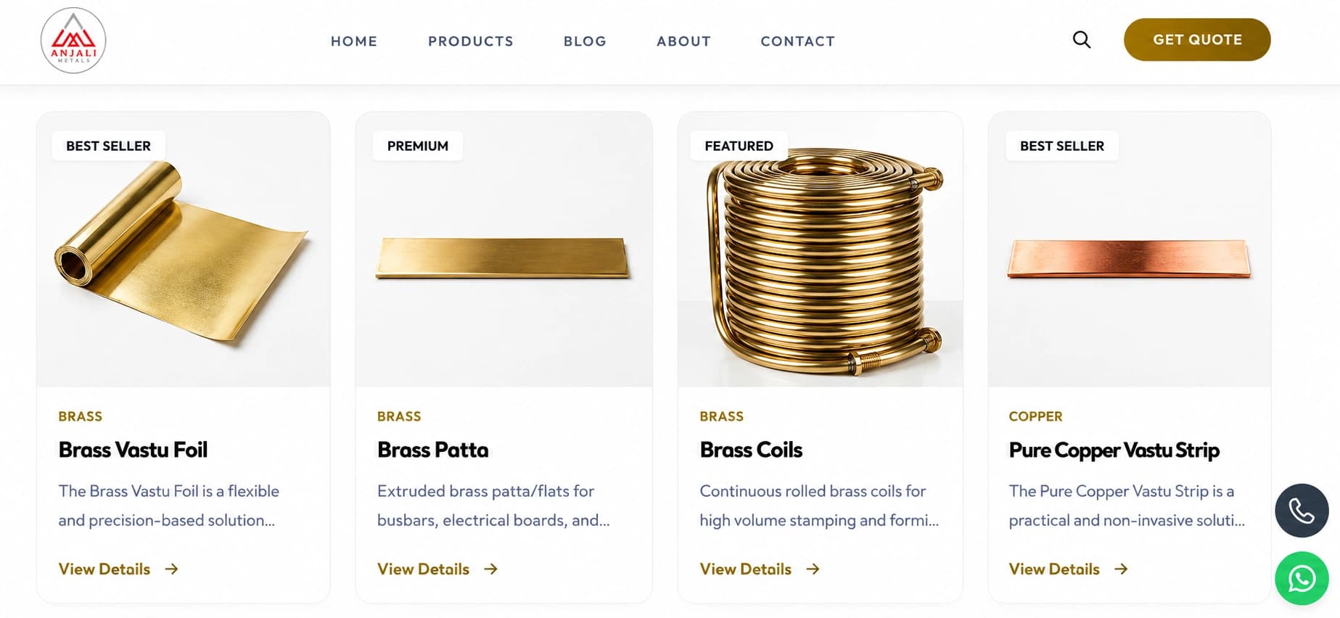Click the brass coil product image
Viewport: 1340px width, 618px height.
point(821,250)
